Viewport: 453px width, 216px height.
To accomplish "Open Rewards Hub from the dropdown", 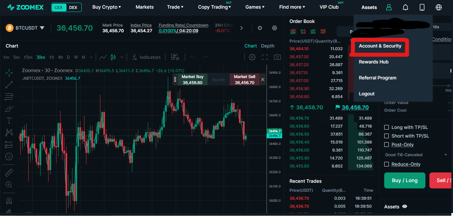I will (374, 62).
